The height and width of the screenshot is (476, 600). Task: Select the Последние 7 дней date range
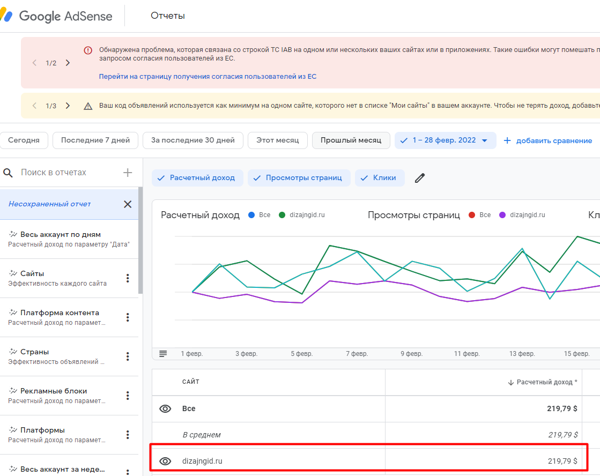(x=95, y=140)
